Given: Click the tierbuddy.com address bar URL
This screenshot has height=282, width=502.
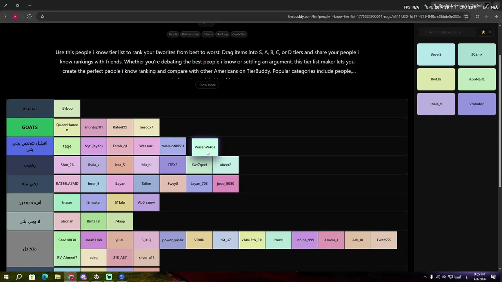Looking at the screenshot, I should tap(374, 16).
